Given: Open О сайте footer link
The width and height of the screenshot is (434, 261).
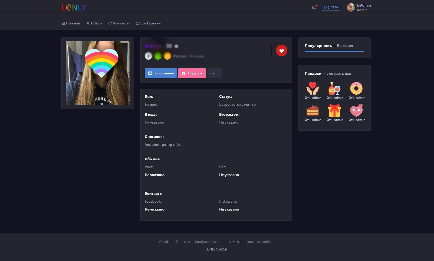Looking at the screenshot, I should pyautogui.click(x=165, y=242).
